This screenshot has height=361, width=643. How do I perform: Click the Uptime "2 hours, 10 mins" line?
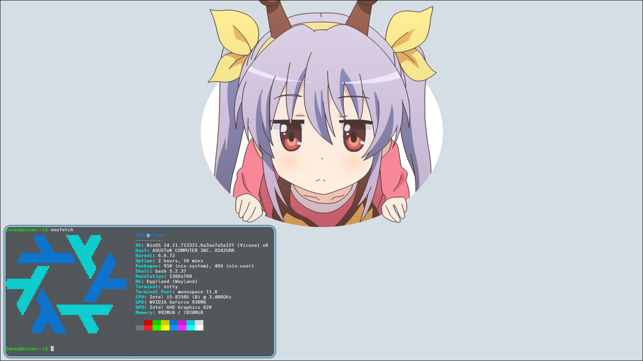tap(169, 261)
